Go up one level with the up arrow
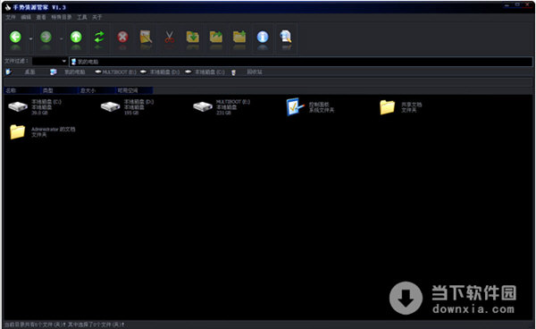The width and height of the screenshot is (536, 329). click(x=76, y=37)
